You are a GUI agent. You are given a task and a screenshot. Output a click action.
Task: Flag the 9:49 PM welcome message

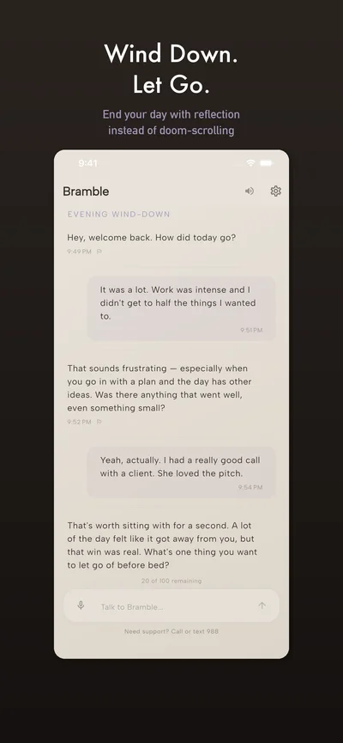point(99,252)
